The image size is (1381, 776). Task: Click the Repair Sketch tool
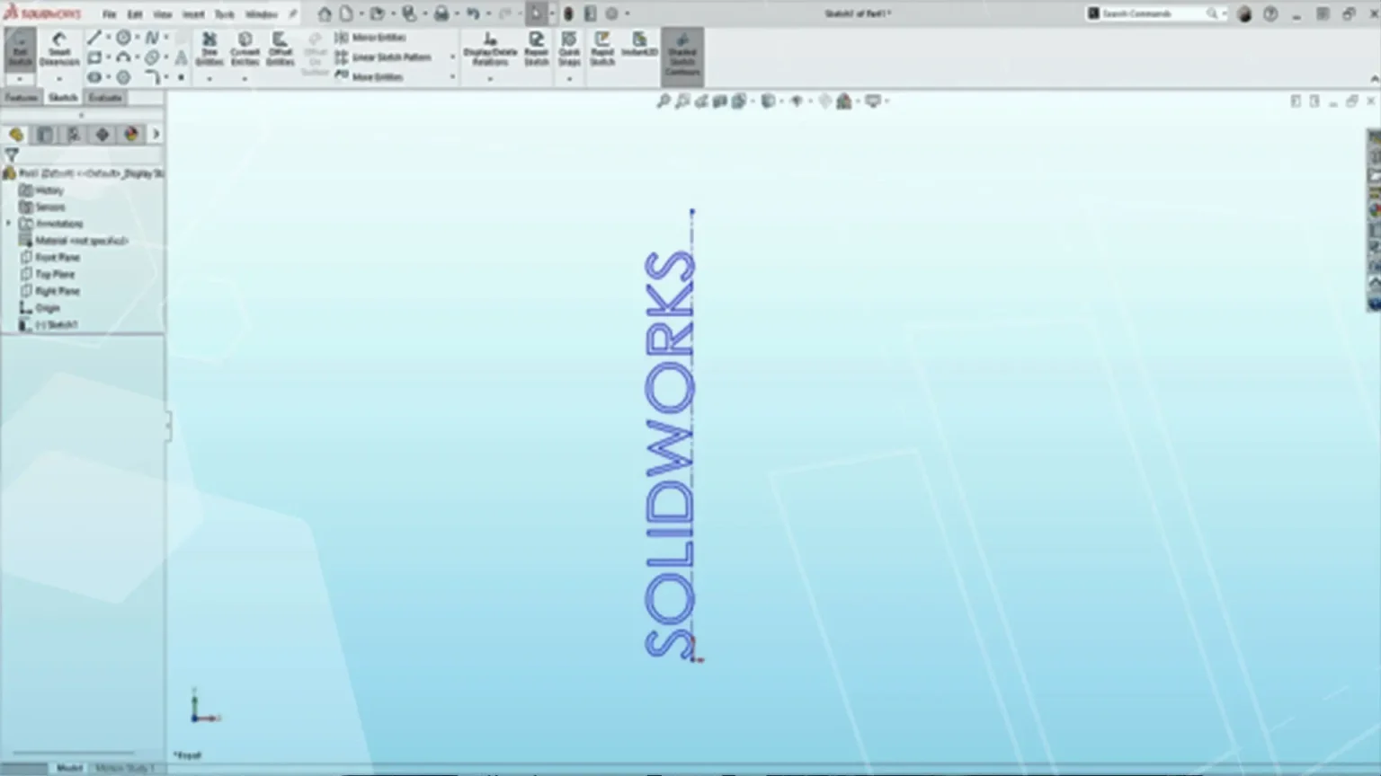tap(536, 49)
